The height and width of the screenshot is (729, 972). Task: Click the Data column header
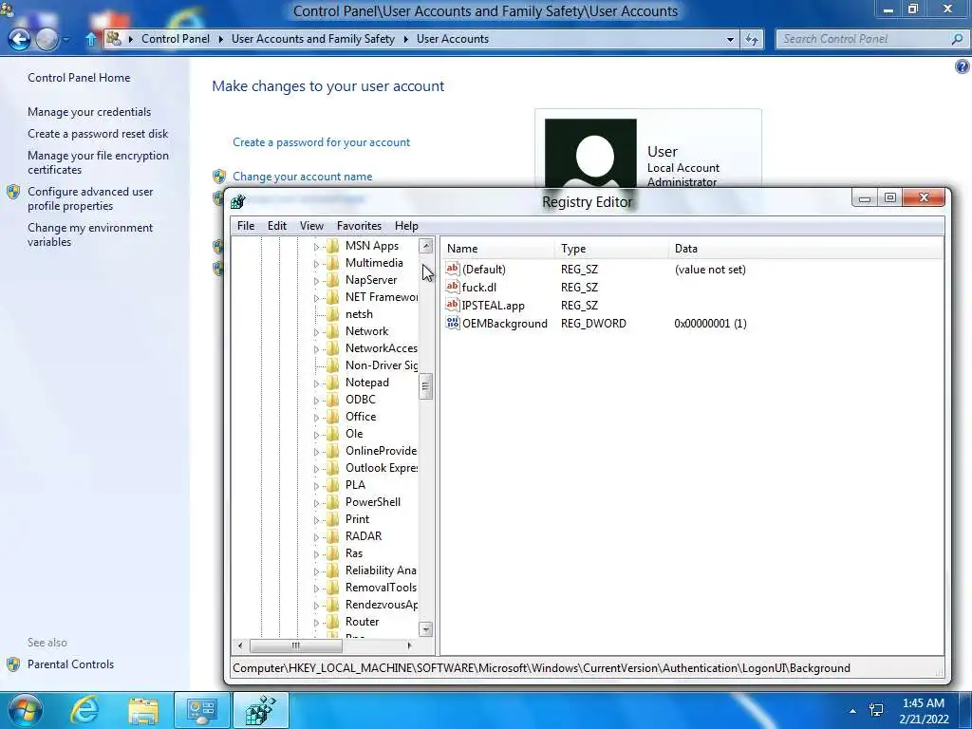pyautogui.click(x=806, y=249)
